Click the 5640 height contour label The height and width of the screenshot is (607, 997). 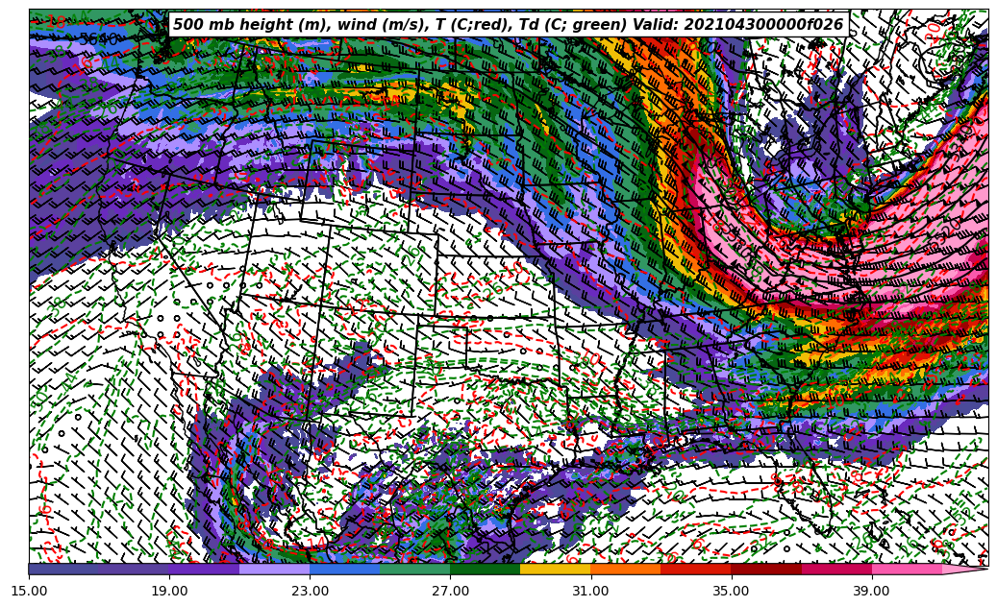(98, 39)
